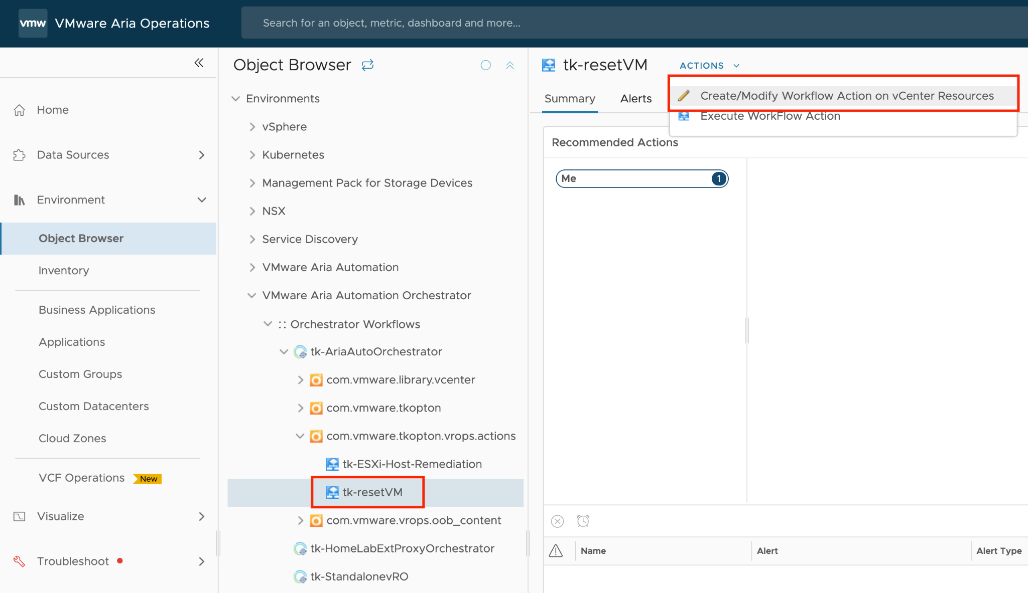Screen dimensions: 1028x593
Task: Expand the NSX tree node
Action: coord(252,211)
